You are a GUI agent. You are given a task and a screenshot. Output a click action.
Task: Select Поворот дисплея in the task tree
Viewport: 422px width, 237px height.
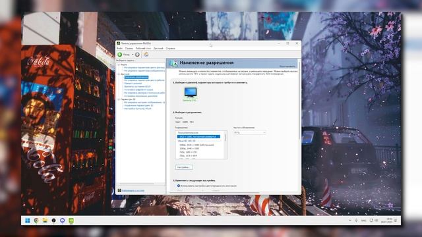coord(133,84)
